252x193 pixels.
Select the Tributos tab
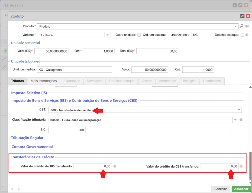point(18,81)
